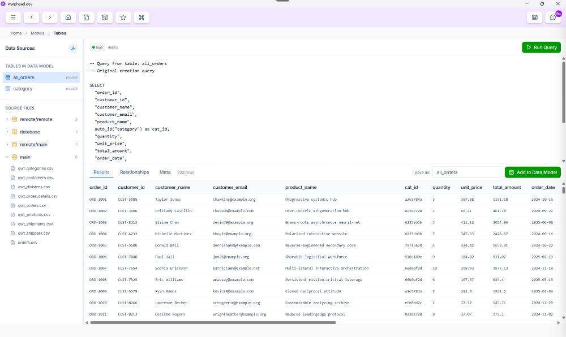Go to the Models breadcrumb link
Image resolution: width=566 pixels, height=337 pixels.
click(x=37, y=33)
